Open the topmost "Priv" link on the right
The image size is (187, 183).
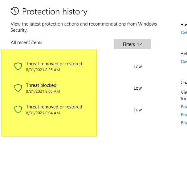(184, 107)
